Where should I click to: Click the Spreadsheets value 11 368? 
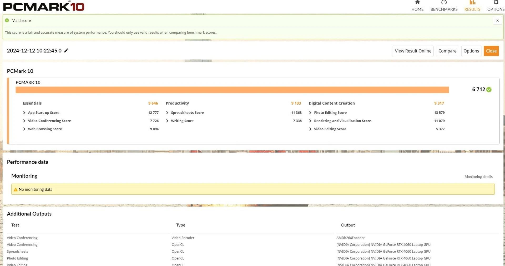pyautogui.click(x=296, y=113)
